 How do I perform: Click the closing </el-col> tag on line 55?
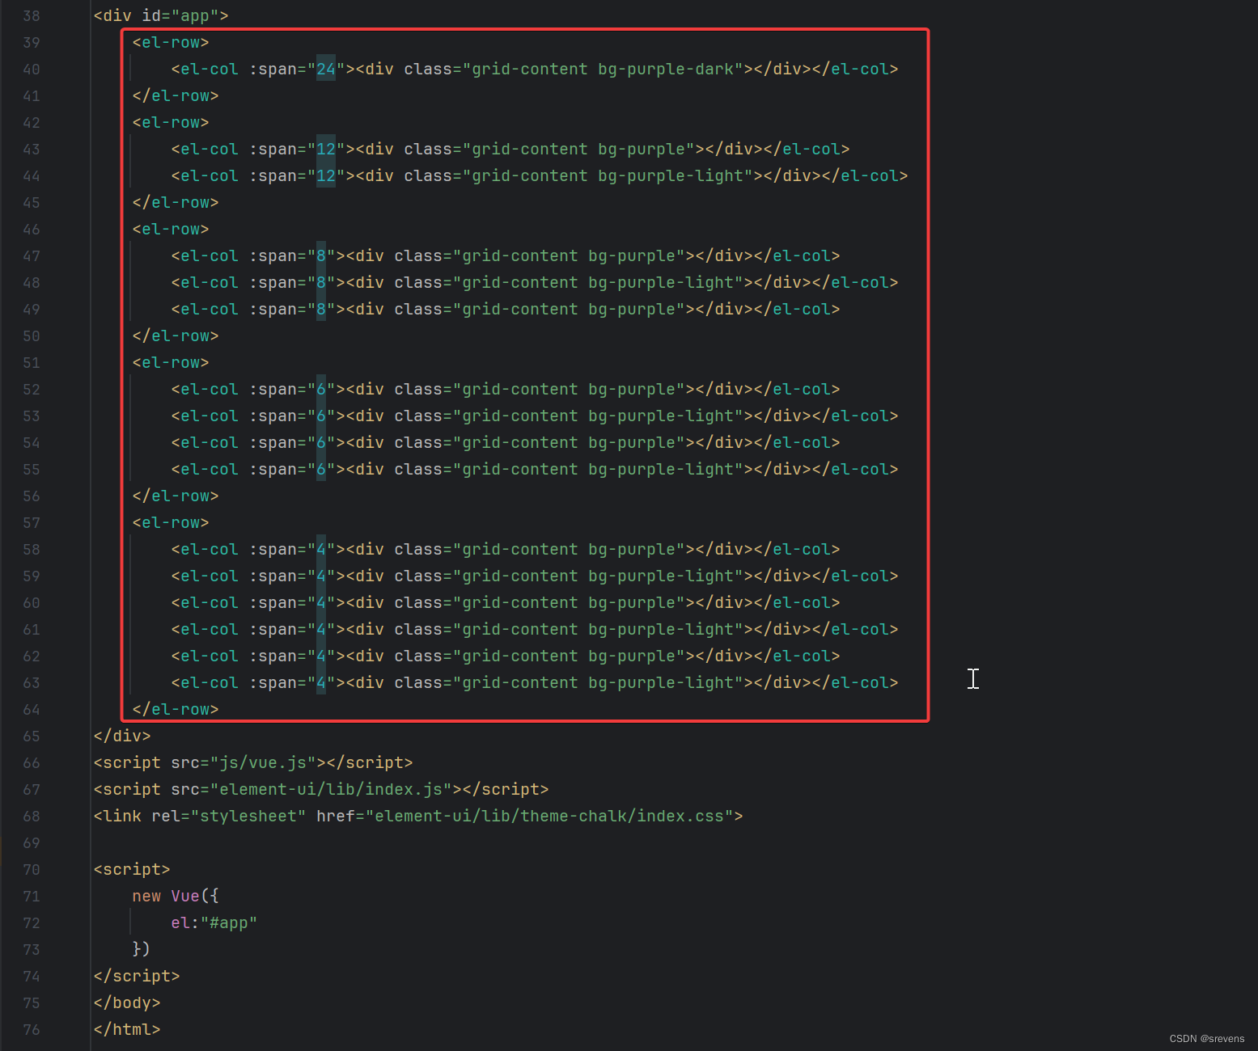(855, 469)
